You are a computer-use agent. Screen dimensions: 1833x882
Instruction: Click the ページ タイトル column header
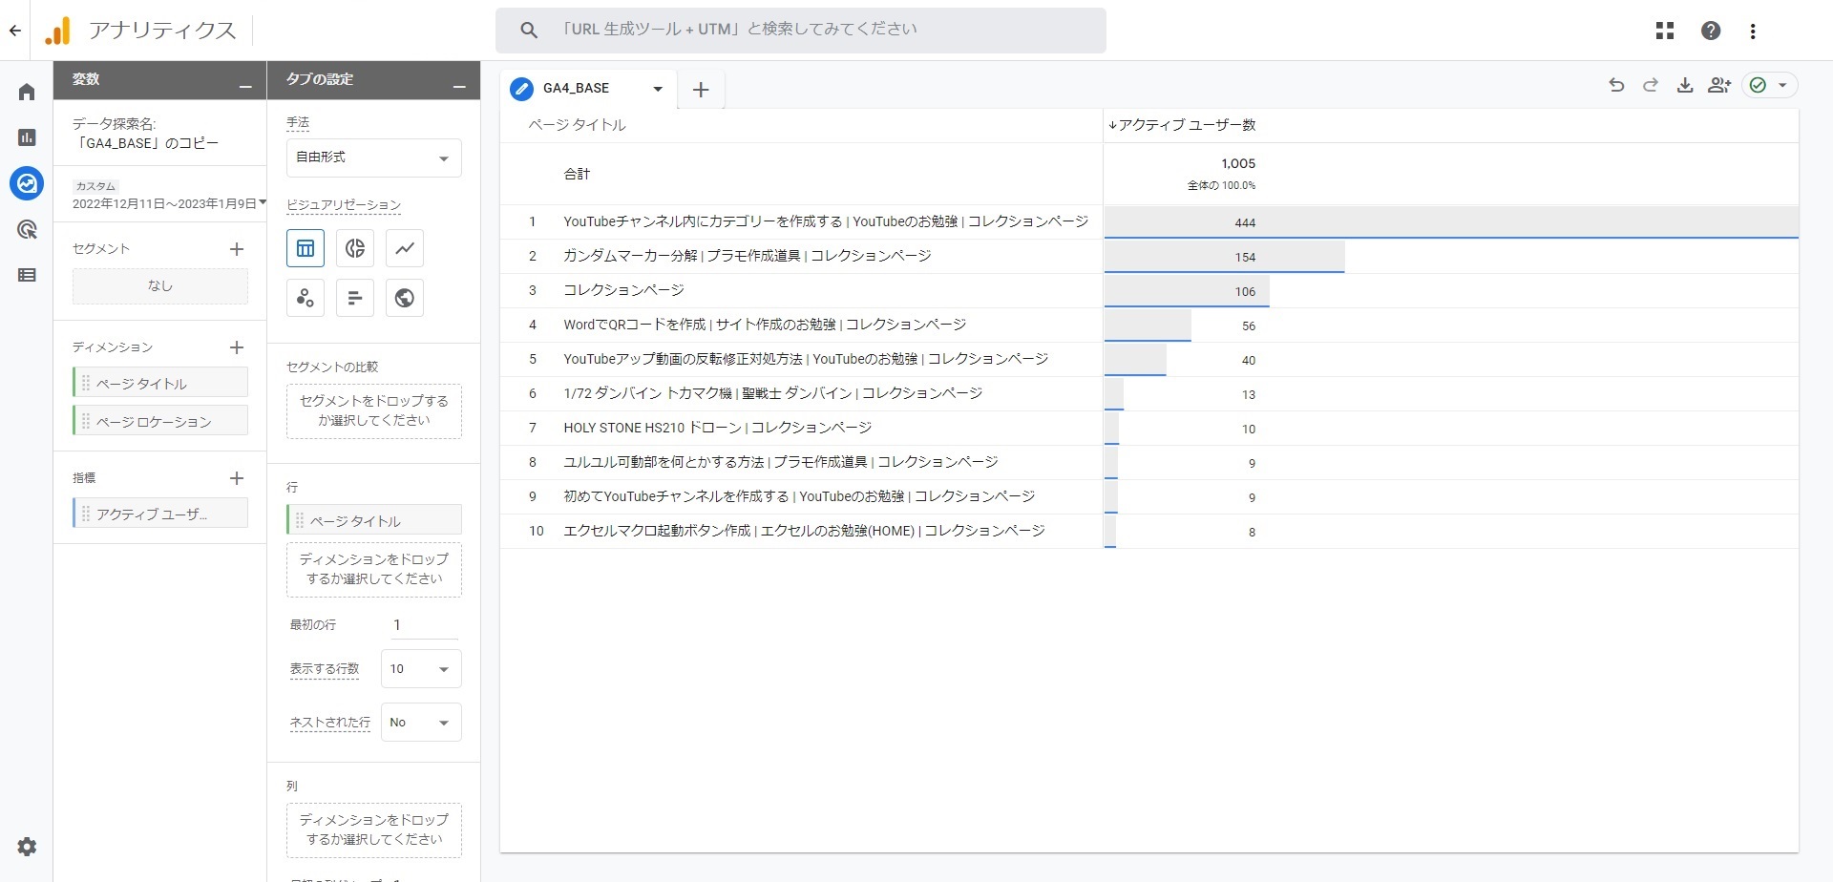point(578,125)
